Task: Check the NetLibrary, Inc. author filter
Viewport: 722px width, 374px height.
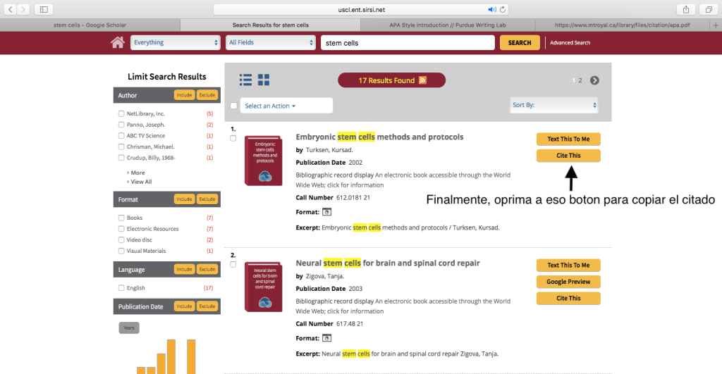Action: pos(121,113)
